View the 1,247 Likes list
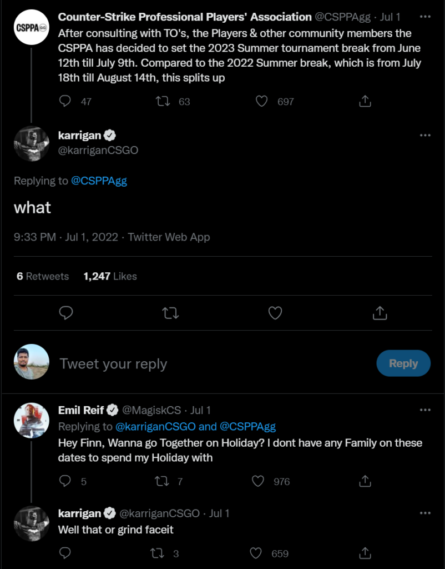Viewport: 445px width, 569px height. pyautogui.click(x=110, y=276)
